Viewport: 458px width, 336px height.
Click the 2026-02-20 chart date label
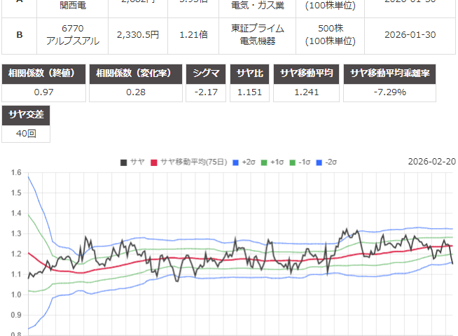(x=431, y=162)
